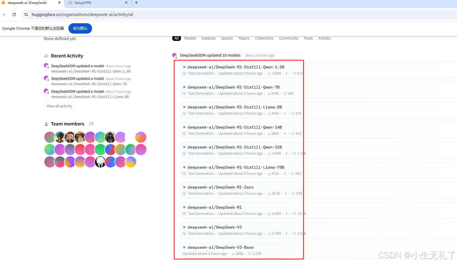The width and height of the screenshot is (457, 263).
Task: Click heart likes icon on Llama-70B row
Action: [293, 174]
